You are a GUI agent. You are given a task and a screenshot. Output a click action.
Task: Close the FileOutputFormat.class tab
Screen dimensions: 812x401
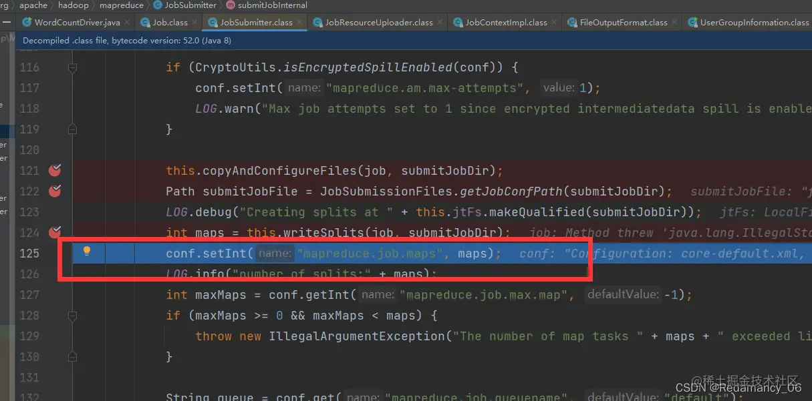[675, 23]
